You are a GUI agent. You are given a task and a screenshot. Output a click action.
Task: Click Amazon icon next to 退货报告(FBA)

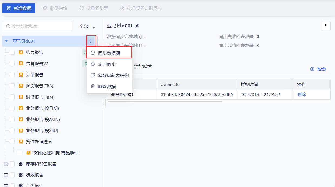point(21,86)
